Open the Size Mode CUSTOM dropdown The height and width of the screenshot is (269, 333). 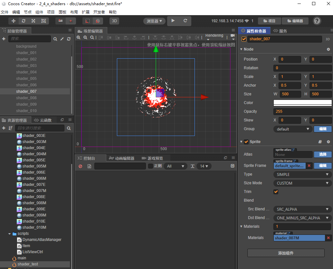302,183
